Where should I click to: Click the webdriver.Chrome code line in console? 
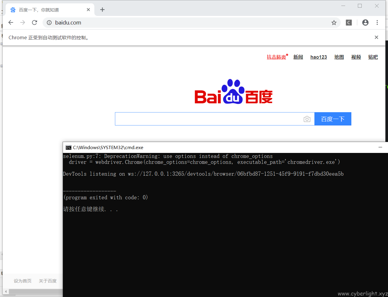point(204,162)
